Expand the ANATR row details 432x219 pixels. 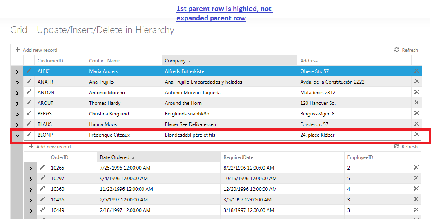tap(18, 82)
